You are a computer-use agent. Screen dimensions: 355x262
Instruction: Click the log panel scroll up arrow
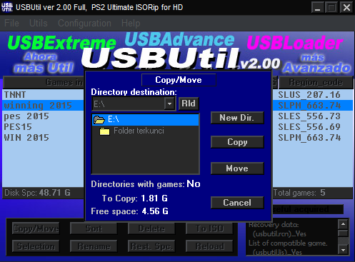click(x=343, y=224)
